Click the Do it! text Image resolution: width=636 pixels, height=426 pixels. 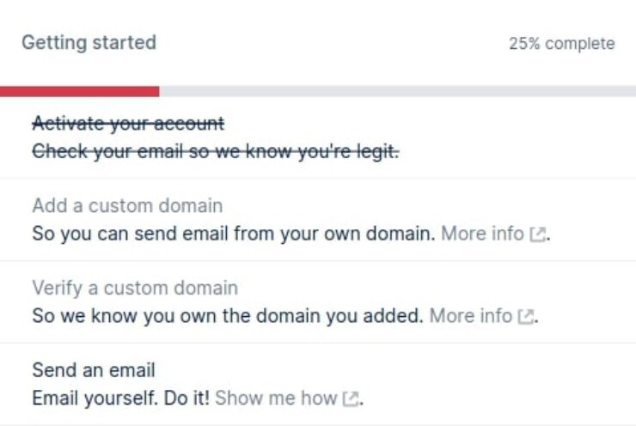tap(187, 398)
